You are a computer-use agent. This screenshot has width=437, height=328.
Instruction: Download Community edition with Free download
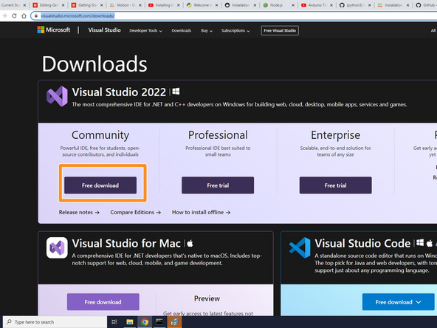pos(100,185)
